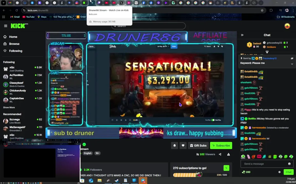The height and width of the screenshot is (184, 296).
Task: Open All Bookmarks folder
Action: tap(286, 17)
